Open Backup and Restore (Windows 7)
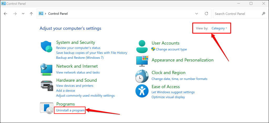 [x=80, y=58]
